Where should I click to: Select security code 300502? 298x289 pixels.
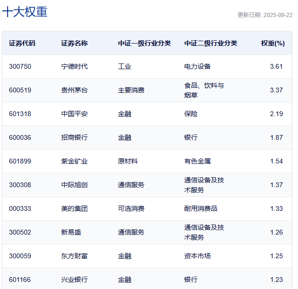coord(20,232)
